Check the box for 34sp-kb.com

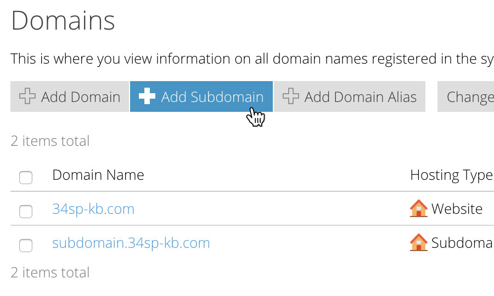26,212
